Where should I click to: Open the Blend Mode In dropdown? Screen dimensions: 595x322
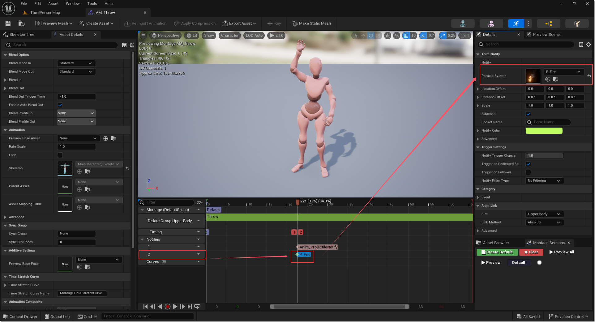click(x=76, y=63)
